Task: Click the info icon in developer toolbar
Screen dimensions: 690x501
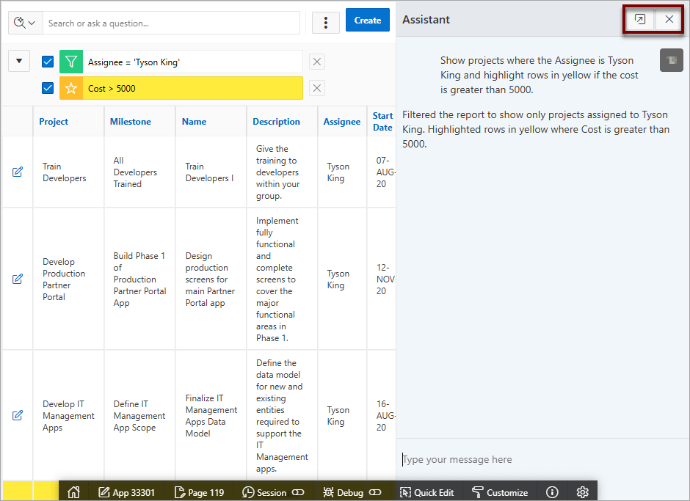Action: pos(552,492)
